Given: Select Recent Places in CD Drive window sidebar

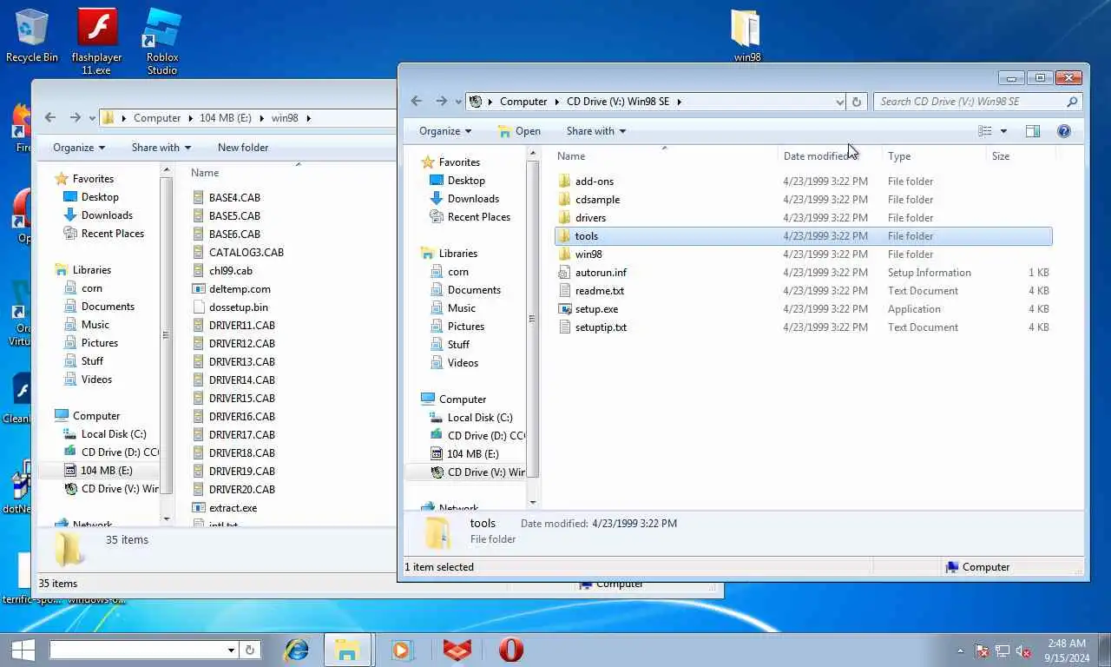Looking at the screenshot, I should (x=478, y=217).
